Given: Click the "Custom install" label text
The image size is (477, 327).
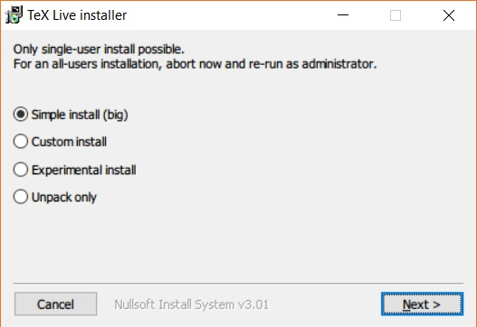Looking at the screenshot, I should click(x=69, y=142).
